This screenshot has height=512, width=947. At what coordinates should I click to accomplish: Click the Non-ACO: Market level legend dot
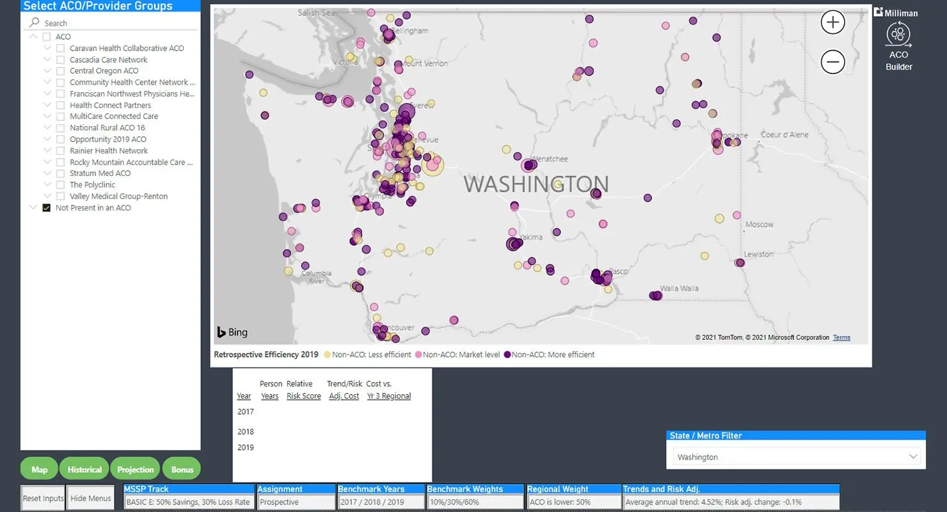418,355
